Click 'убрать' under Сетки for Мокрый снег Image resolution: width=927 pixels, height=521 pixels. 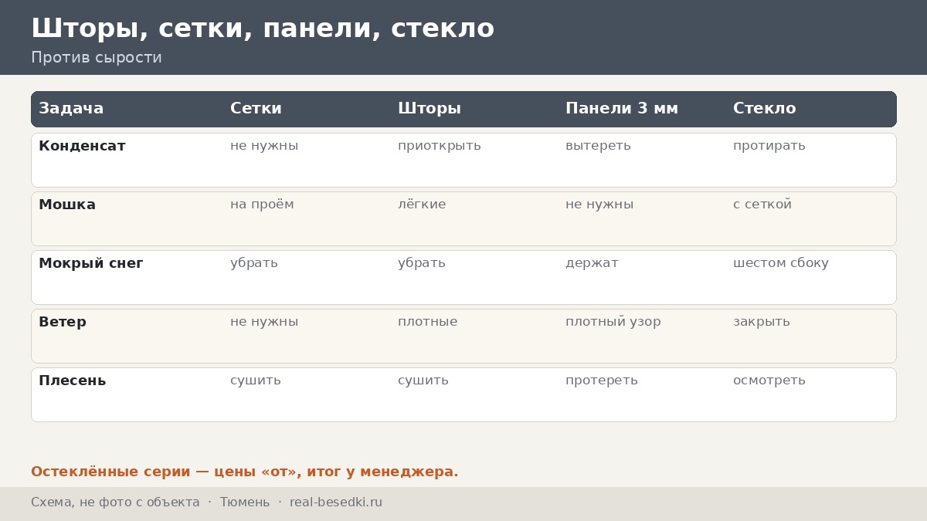(254, 263)
